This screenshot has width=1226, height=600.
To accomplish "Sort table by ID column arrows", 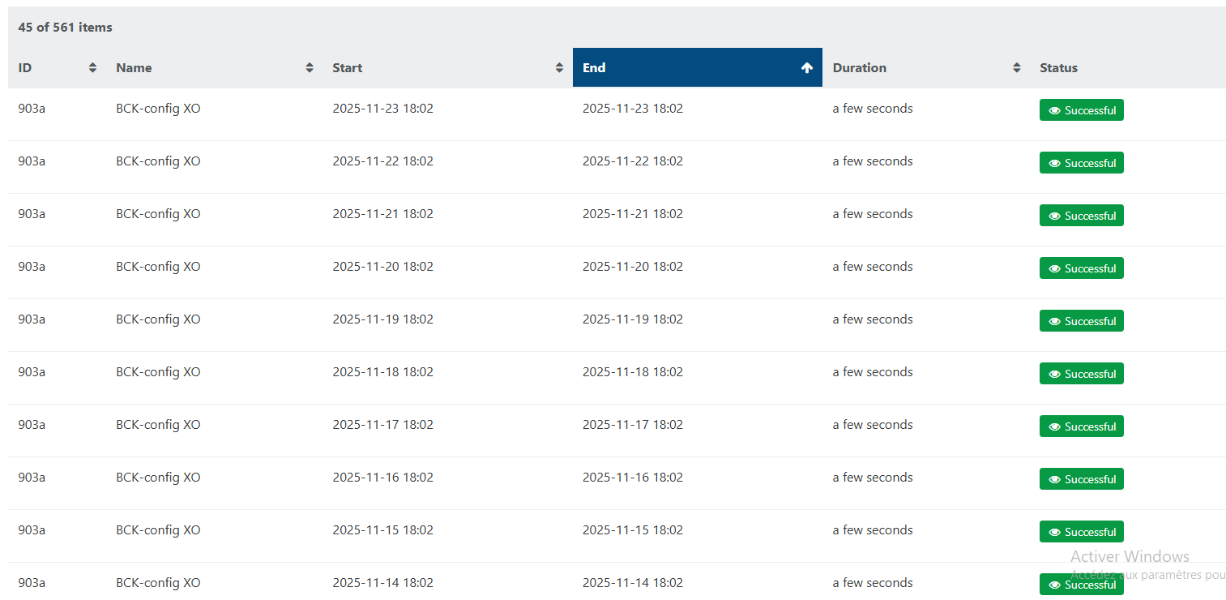I will [92, 68].
